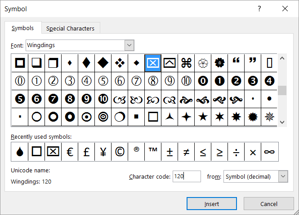Select the bullseye target circle symbol

103,117
